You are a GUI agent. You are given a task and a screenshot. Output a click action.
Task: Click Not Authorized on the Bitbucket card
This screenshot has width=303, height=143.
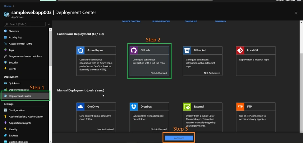[212, 73]
